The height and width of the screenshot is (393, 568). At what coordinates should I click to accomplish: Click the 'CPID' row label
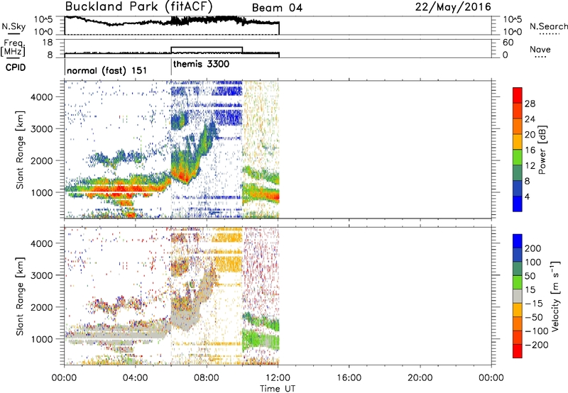pos(16,67)
